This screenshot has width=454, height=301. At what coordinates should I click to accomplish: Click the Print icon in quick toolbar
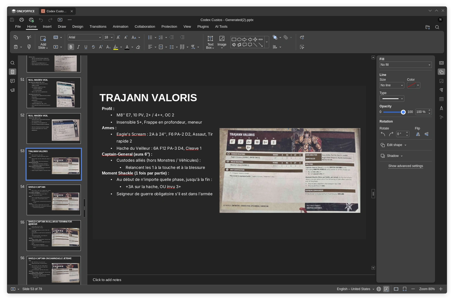click(x=22, y=20)
